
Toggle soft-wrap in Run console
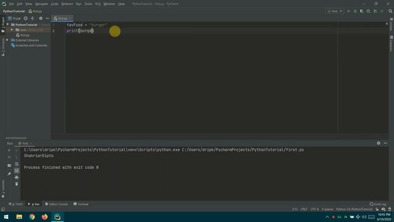(x=17, y=164)
